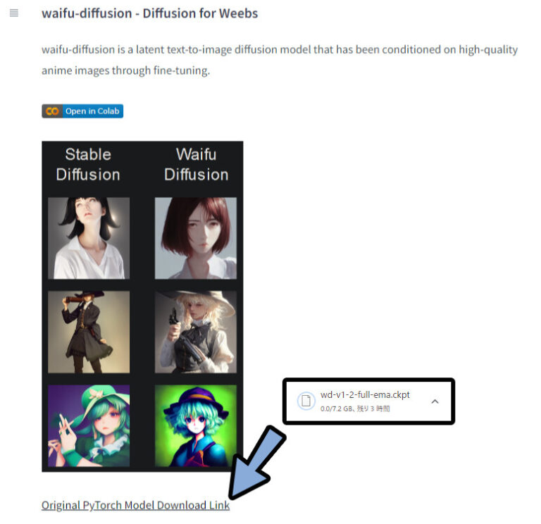
Task: Select the green-haired girl on green background
Action: coord(196,425)
